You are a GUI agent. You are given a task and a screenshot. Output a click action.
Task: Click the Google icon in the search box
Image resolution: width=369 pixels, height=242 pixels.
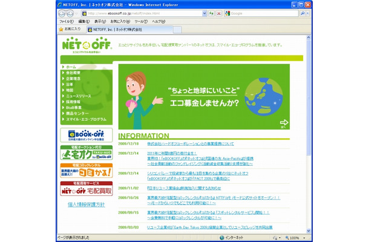(227, 13)
